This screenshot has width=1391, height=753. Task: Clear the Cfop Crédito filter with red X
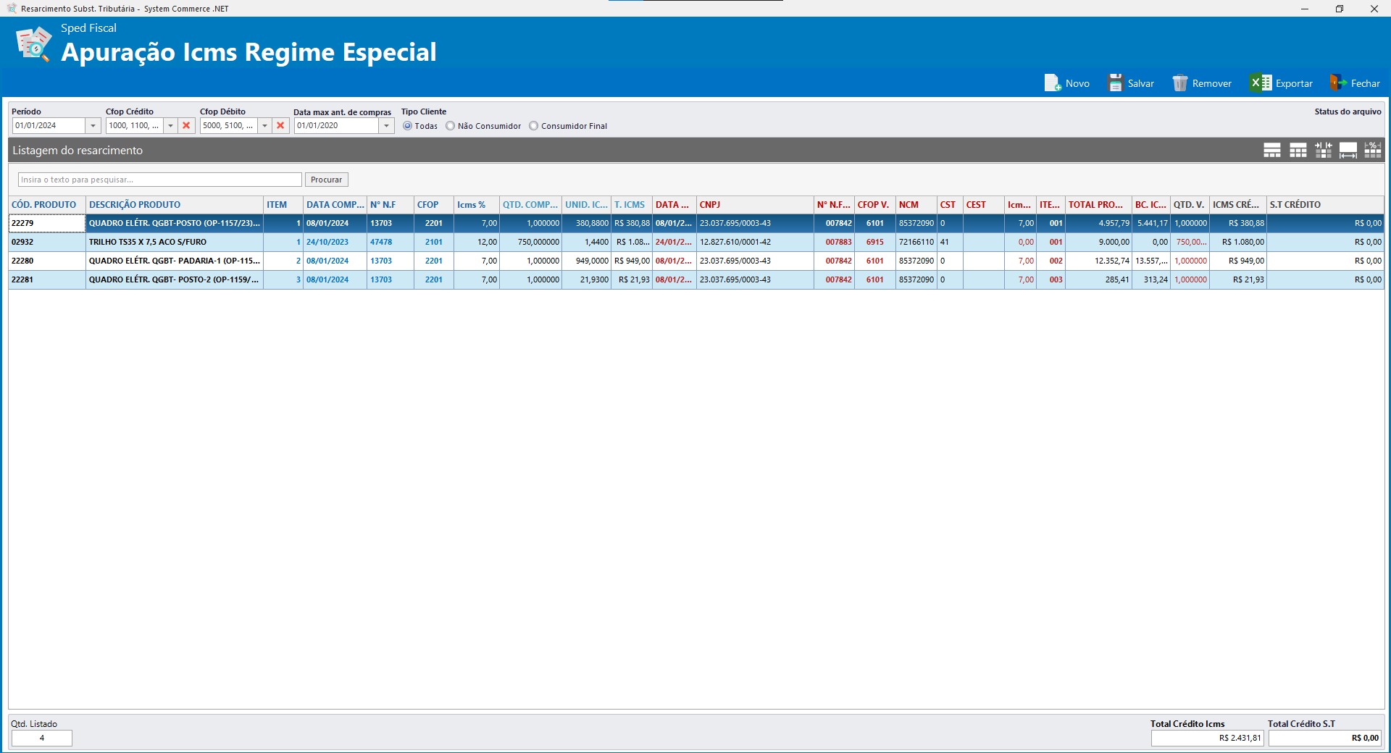pyautogui.click(x=186, y=125)
